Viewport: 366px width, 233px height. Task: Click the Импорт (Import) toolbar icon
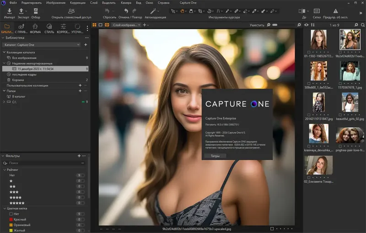click(9, 11)
